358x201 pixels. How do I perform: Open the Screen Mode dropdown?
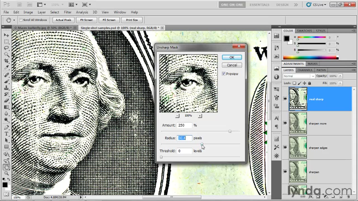tap(86, 5)
